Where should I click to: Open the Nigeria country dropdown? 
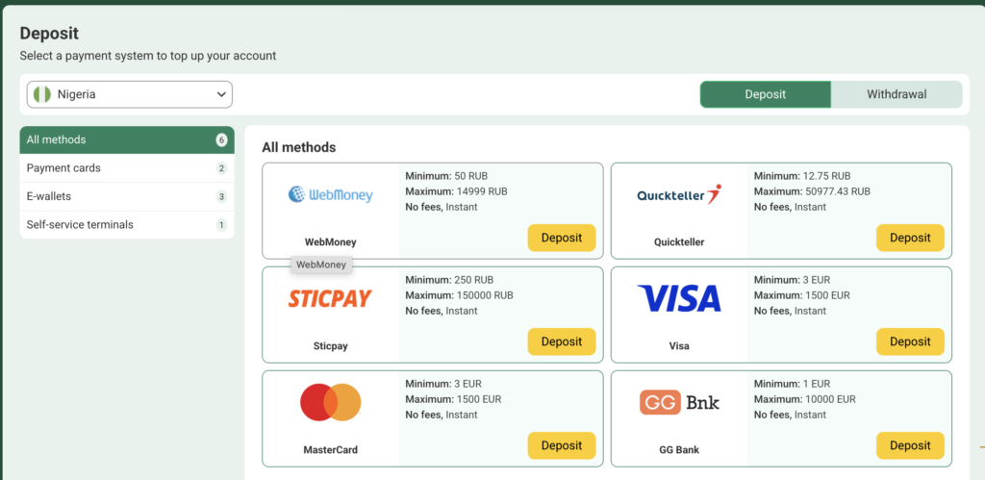130,94
